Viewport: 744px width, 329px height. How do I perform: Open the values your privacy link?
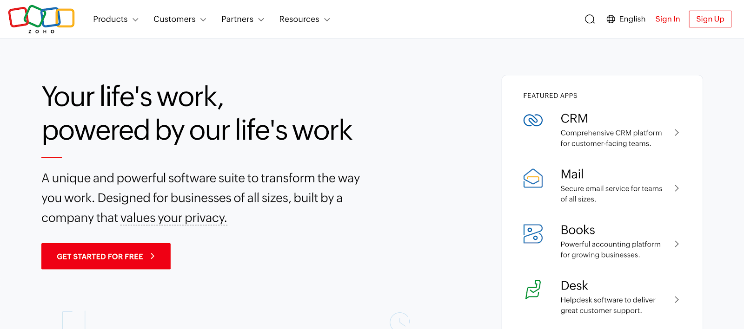[x=173, y=218]
